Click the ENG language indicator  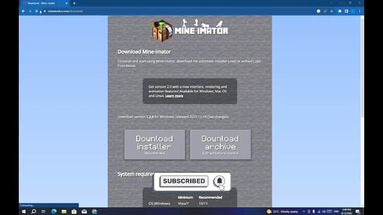(336, 212)
